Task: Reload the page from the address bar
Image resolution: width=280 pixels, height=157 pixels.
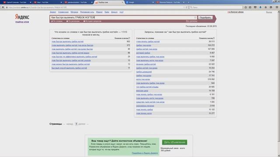Action: click(187, 7)
